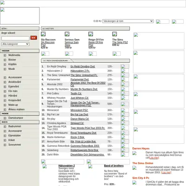Open the Köket menu item
186x186 pixels.
(12, 140)
